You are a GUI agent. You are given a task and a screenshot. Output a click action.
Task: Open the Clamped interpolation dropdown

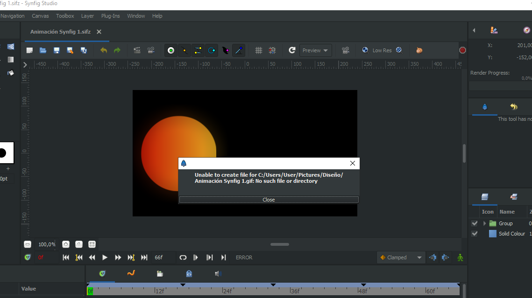(x=401, y=257)
